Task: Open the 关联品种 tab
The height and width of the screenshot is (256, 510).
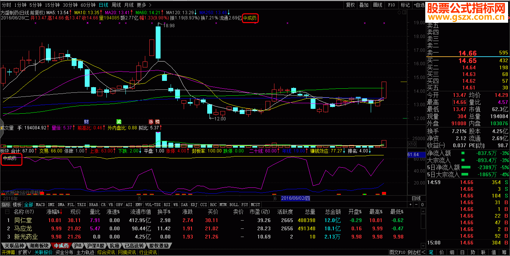Action: pos(14,246)
